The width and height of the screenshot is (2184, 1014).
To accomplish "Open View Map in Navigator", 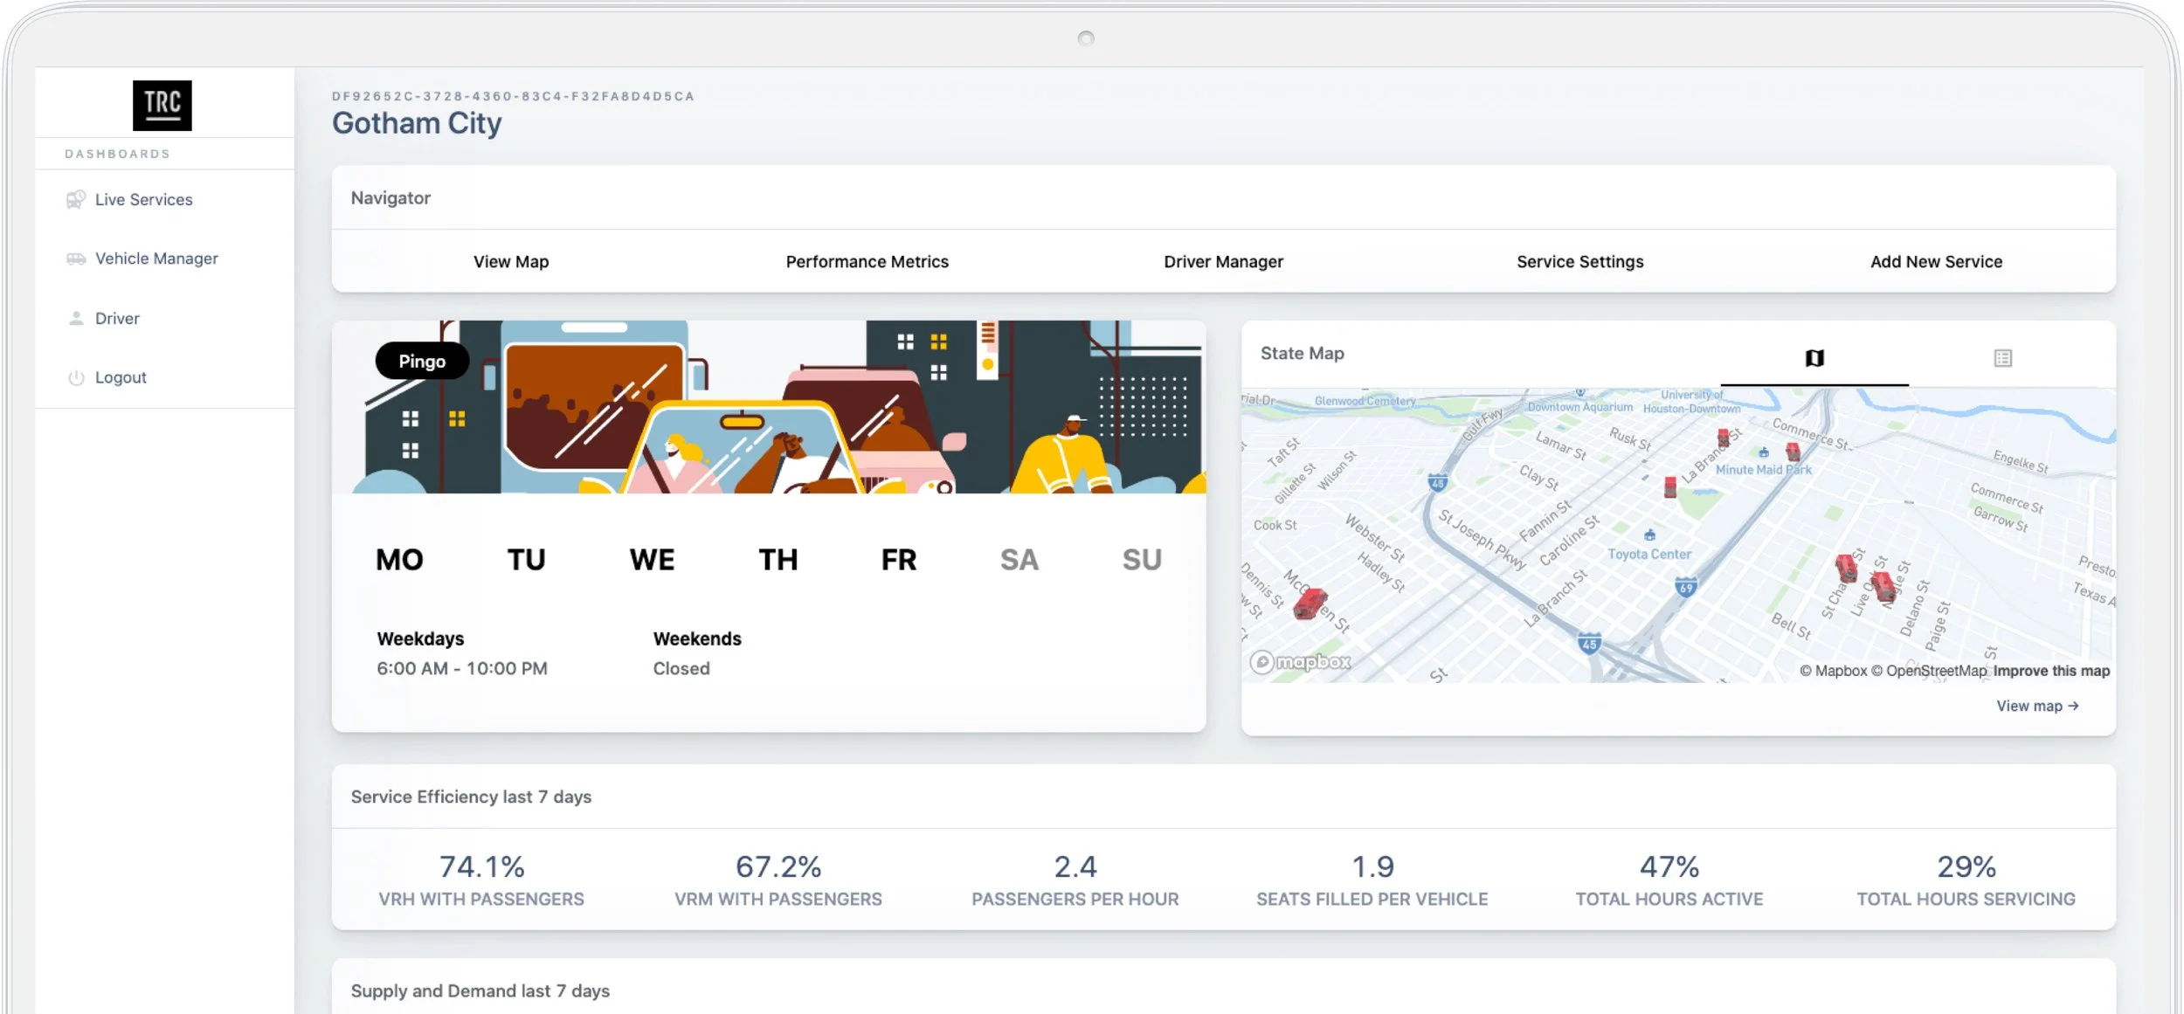I will click(x=511, y=262).
